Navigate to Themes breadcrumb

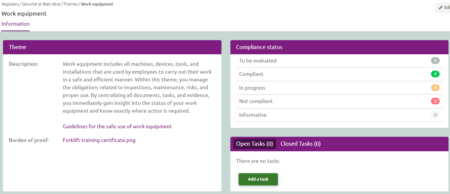(70, 4)
